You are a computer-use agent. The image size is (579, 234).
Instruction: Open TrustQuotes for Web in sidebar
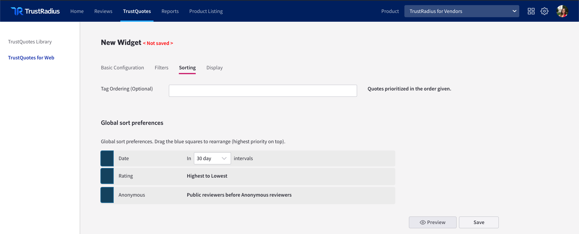click(x=31, y=58)
